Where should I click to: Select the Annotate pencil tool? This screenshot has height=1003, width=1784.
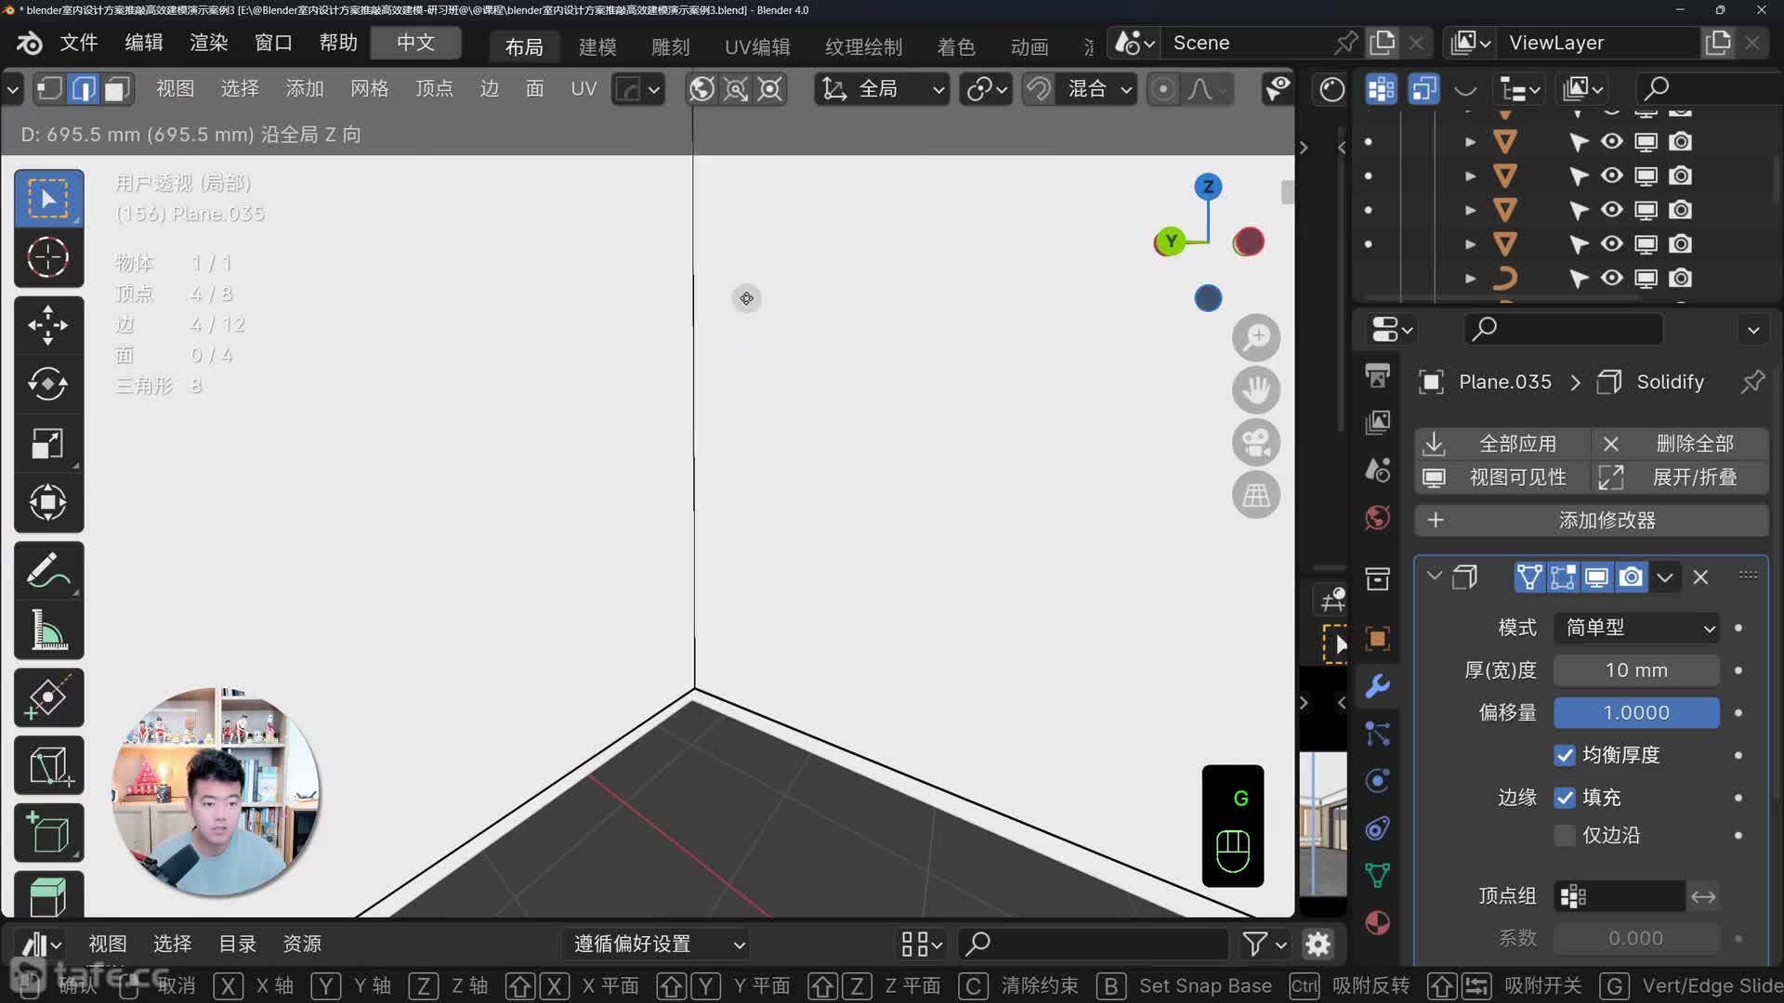point(47,570)
